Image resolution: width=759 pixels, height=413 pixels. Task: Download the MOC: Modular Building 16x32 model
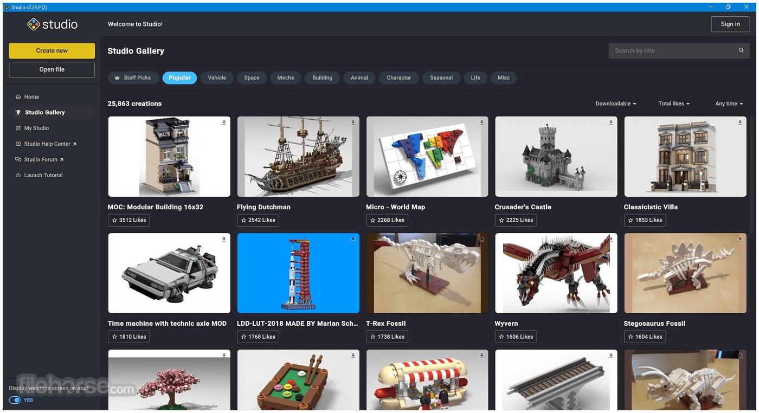tap(224, 122)
